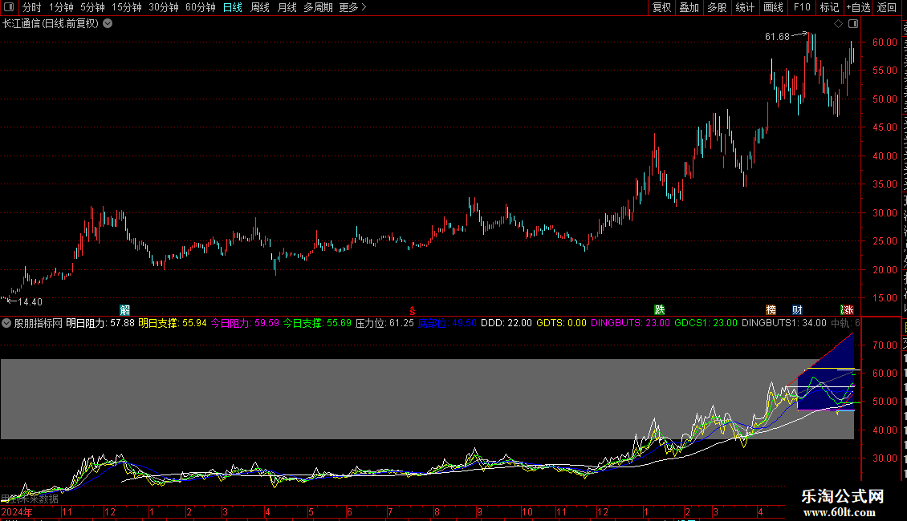
Task: Click the GDTS: 0.00 value
Action: point(561,324)
